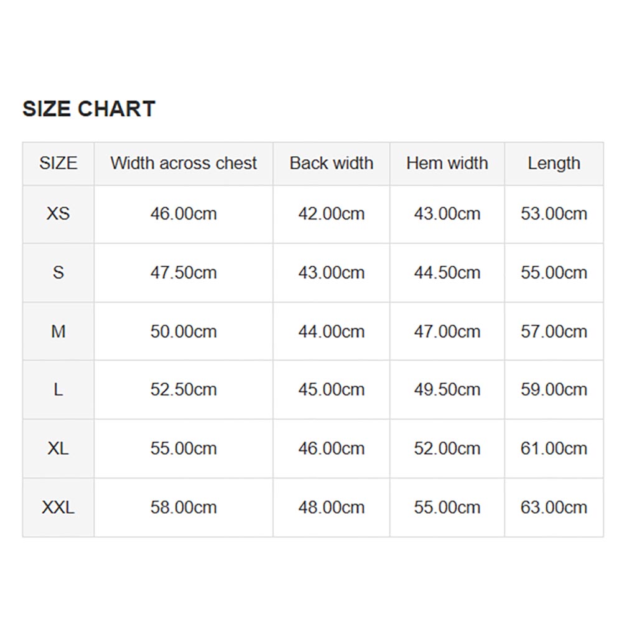This screenshot has height=622, width=622.
Task: Select the 47.50cm chest width cell
Action: tap(183, 273)
